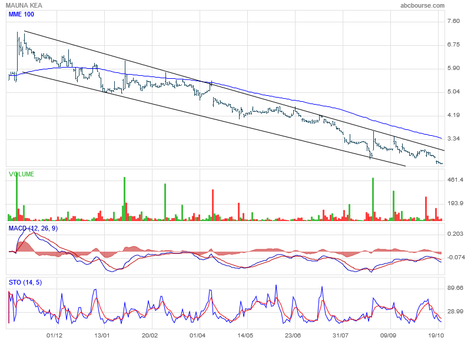Click date label 01/12
Image resolution: width=471 pixels, height=341 pixels.
coord(54,335)
